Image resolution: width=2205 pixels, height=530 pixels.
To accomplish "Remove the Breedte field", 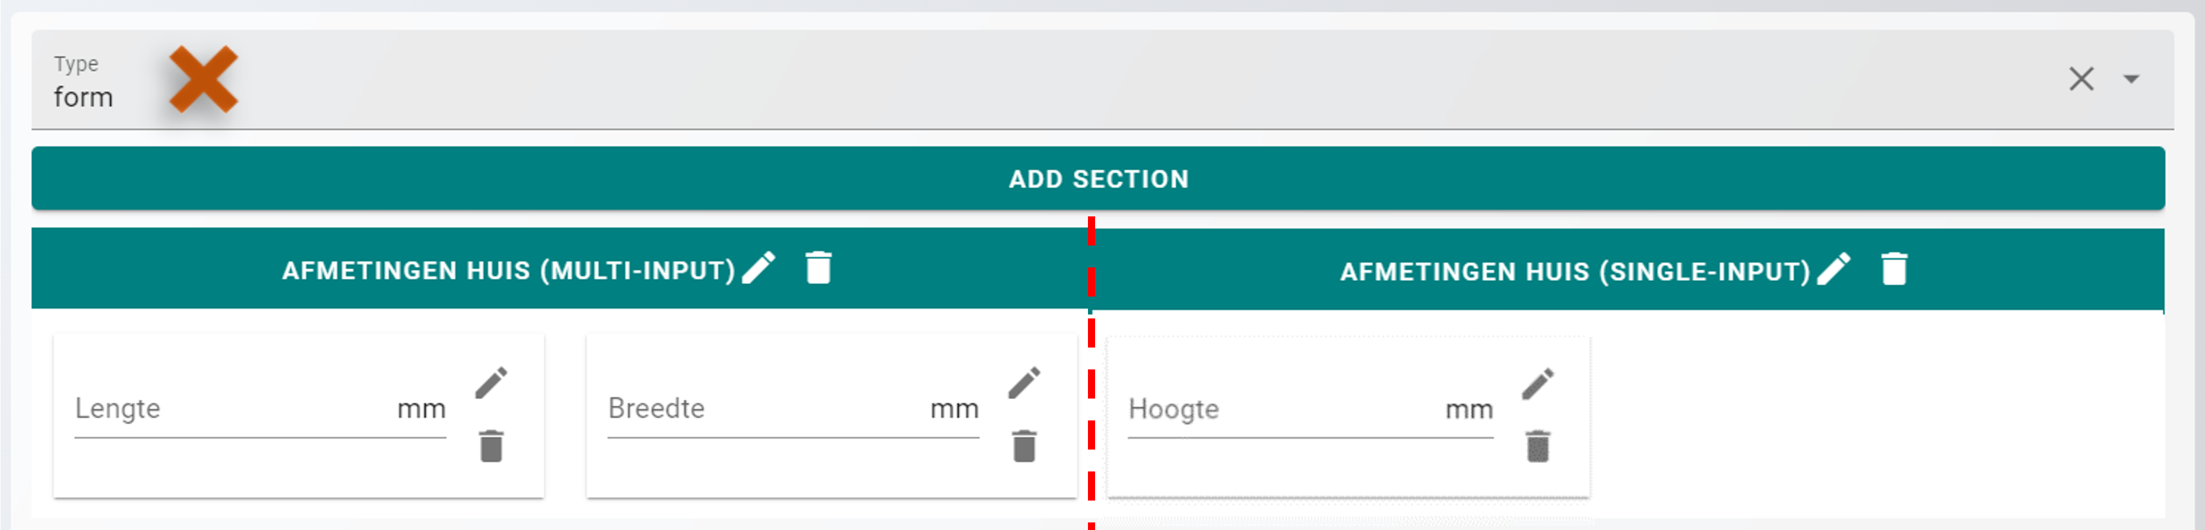I will tap(1024, 446).
